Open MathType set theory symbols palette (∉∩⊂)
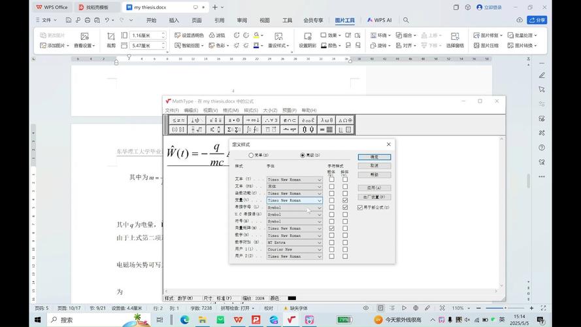 pos(290,120)
